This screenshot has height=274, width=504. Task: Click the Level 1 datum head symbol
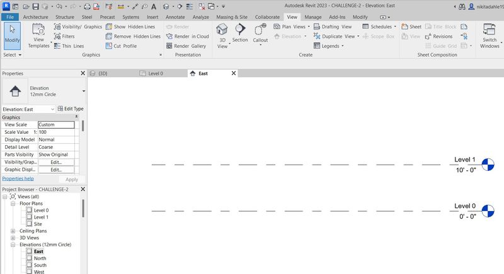coord(488,165)
